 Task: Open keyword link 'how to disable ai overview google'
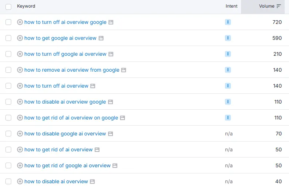click(65, 102)
